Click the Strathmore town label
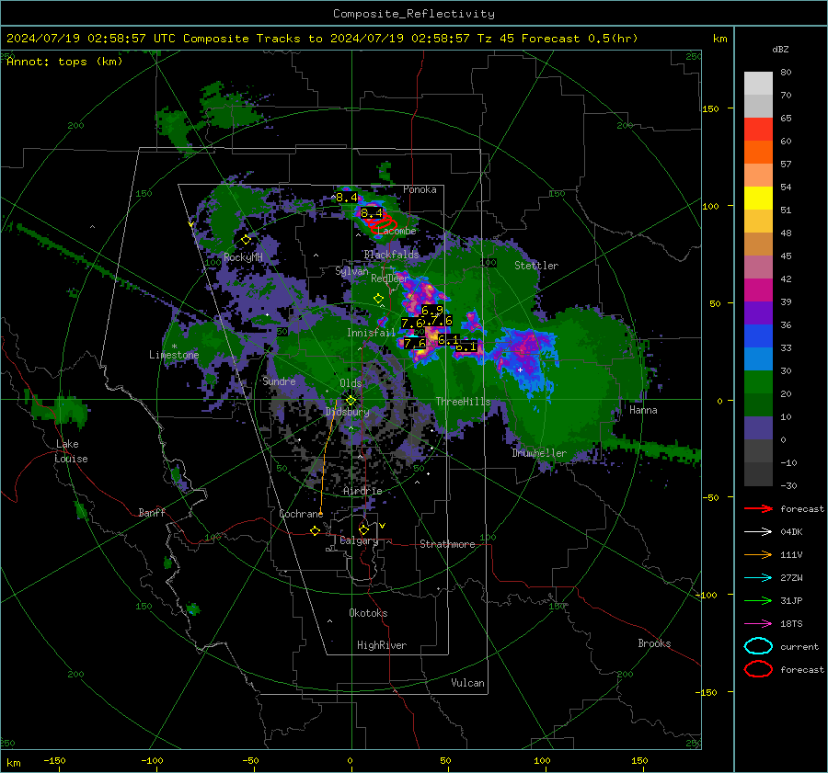828x773 pixels. point(447,544)
